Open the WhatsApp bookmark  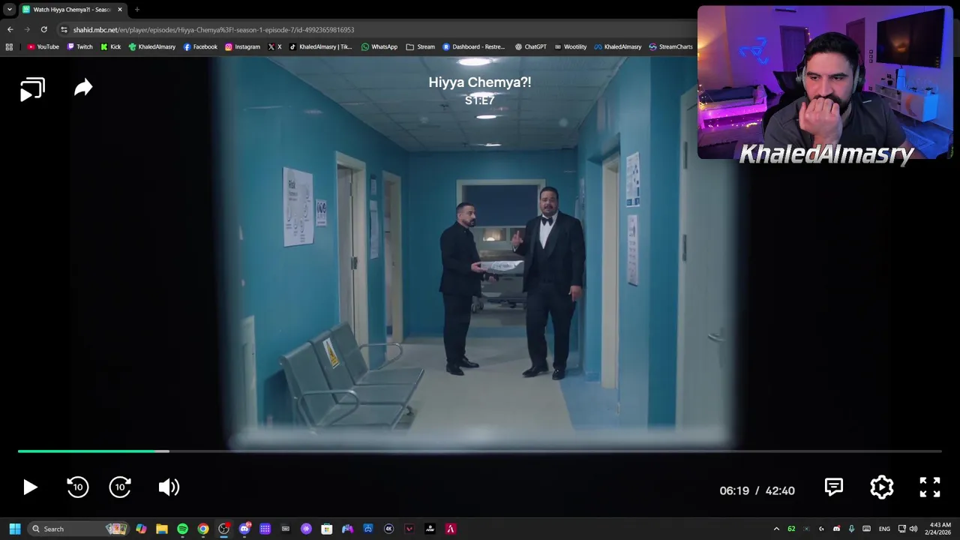379,46
